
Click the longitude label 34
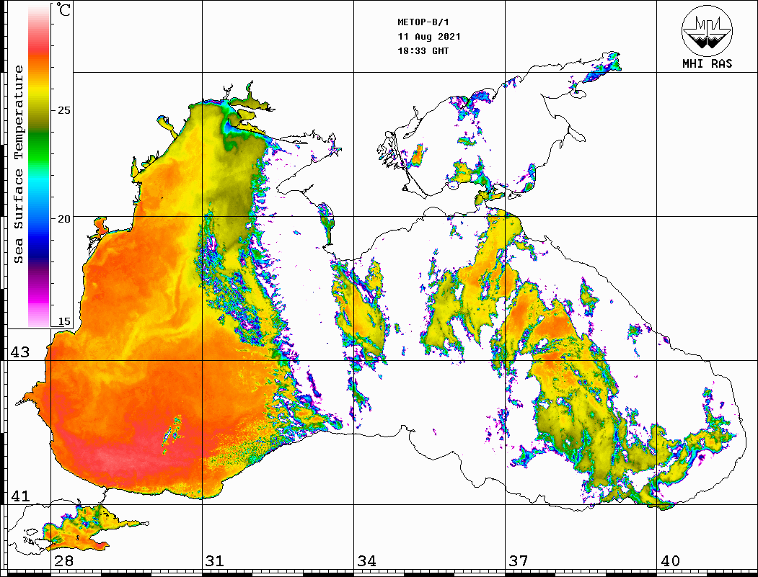click(366, 561)
